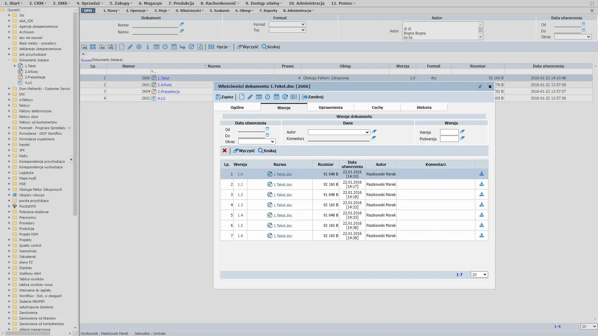Open the Okres dropdown in versions filter

(257, 142)
